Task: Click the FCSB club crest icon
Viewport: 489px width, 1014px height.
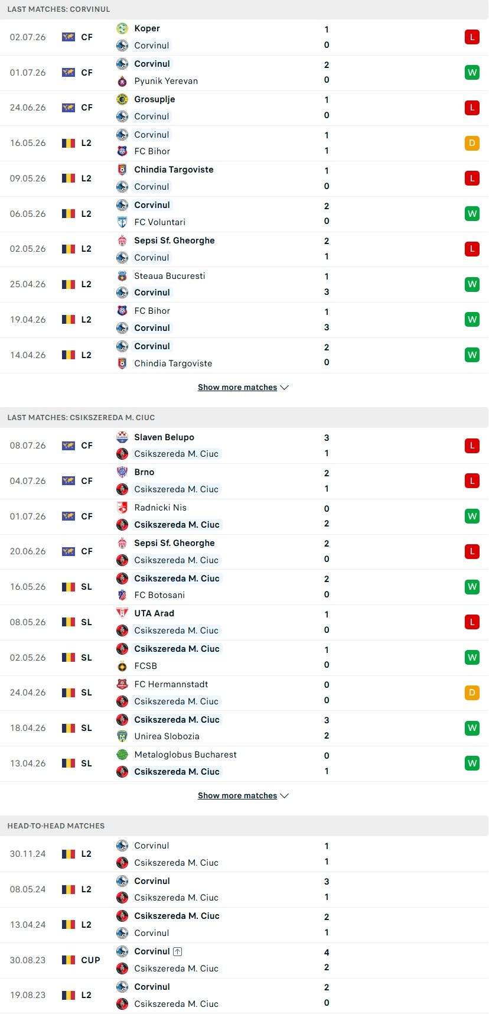Action: coord(122,666)
